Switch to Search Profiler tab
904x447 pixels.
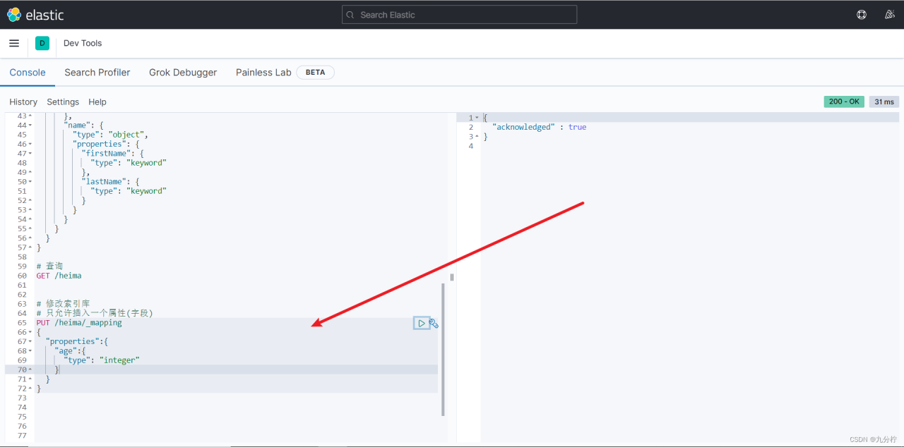(x=97, y=73)
